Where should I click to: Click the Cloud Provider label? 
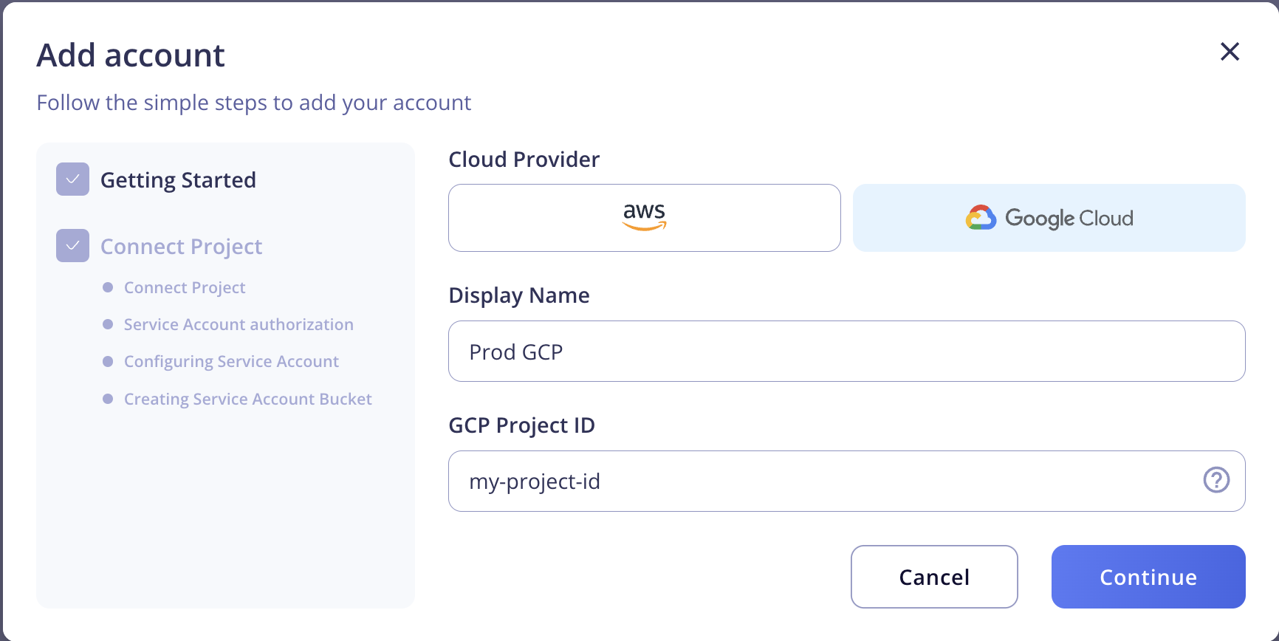click(524, 160)
